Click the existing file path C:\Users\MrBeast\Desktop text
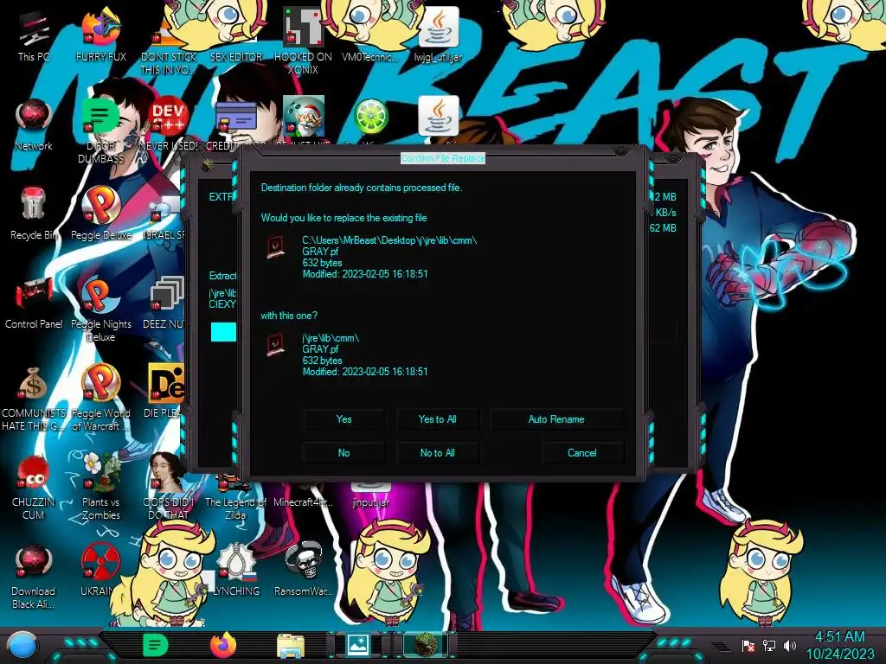This screenshot has height=664, width=886. (389, 240)
